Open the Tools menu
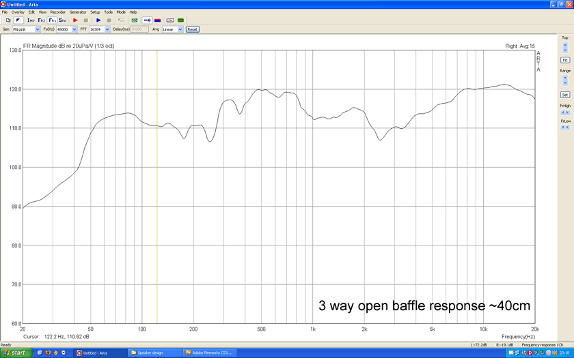Viewport: 574px width, 358px height. [x=109, y=12]
